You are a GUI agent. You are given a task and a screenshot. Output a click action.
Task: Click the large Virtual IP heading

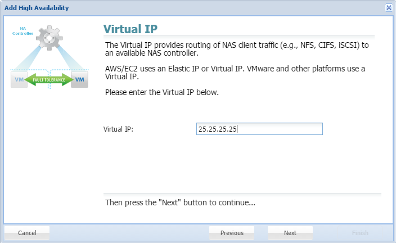pyautogui.click(x=130, y=29)
